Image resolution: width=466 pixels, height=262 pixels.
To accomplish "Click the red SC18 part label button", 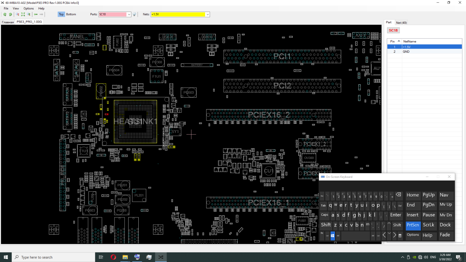I will 393,30.
